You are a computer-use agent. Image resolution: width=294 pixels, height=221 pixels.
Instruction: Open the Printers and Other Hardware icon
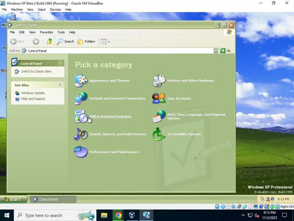tap(159, 81)
